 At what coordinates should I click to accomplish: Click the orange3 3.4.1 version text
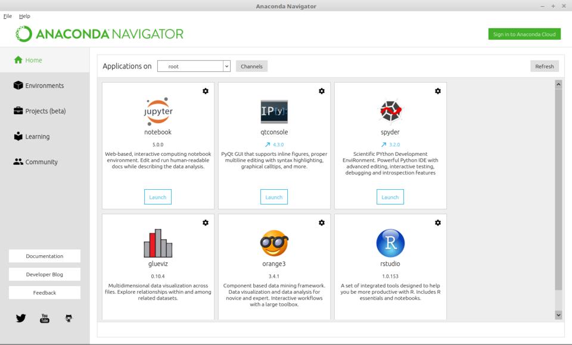pos(274,276)
